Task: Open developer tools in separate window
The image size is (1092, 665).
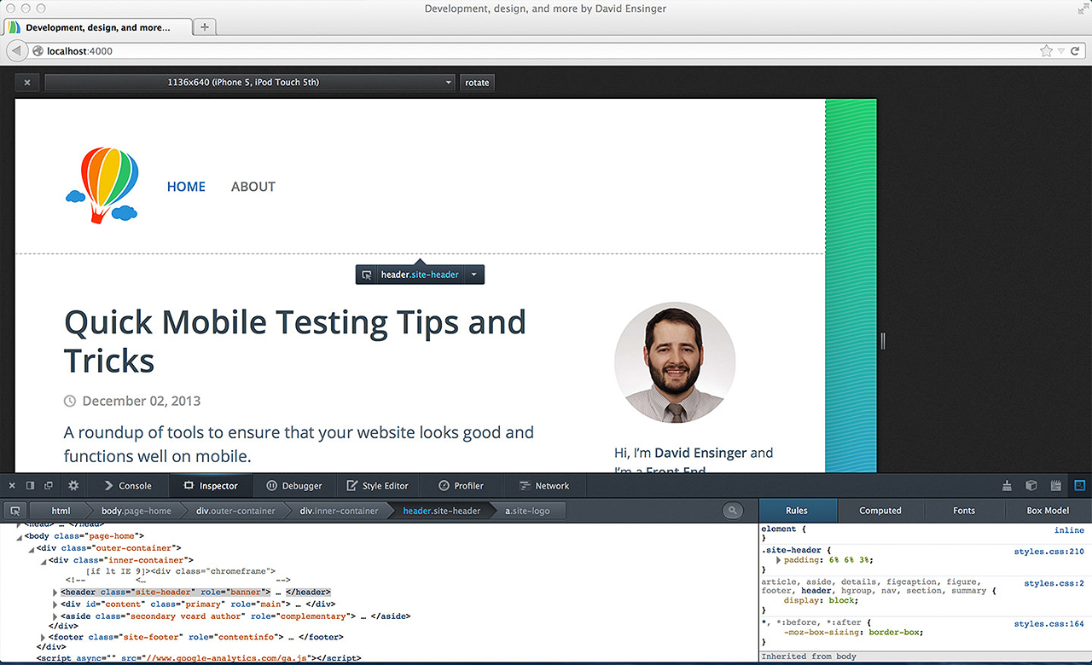Action: [x=49, y=485]
